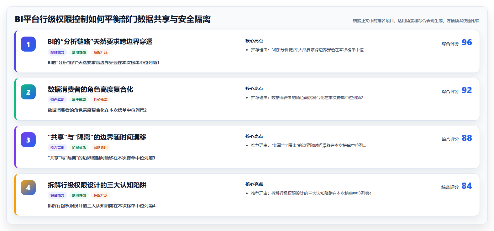
Task: Click the 推荐理由 bullet in rank 1 card
Action: coord(308,50)
